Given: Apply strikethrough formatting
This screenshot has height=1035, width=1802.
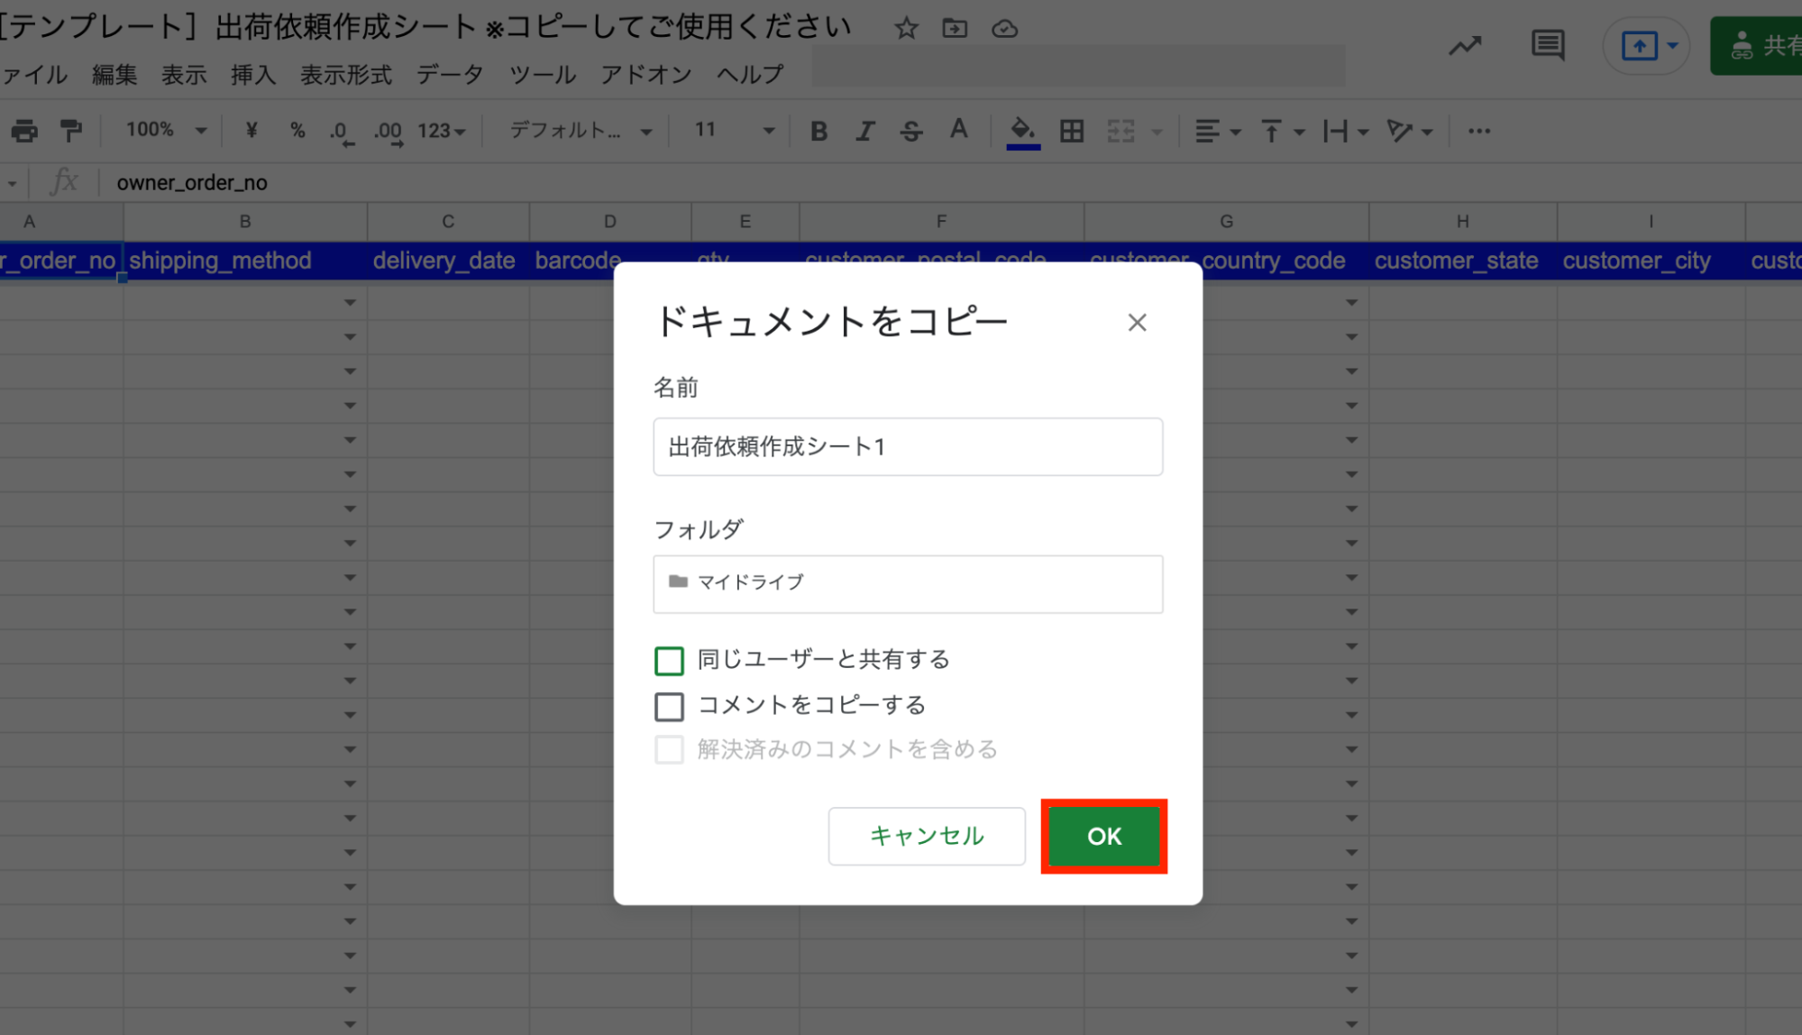Looking at the screenshot, I should point(911,131).
